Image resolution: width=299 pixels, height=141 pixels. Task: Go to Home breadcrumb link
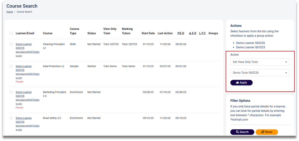[10, 12]
